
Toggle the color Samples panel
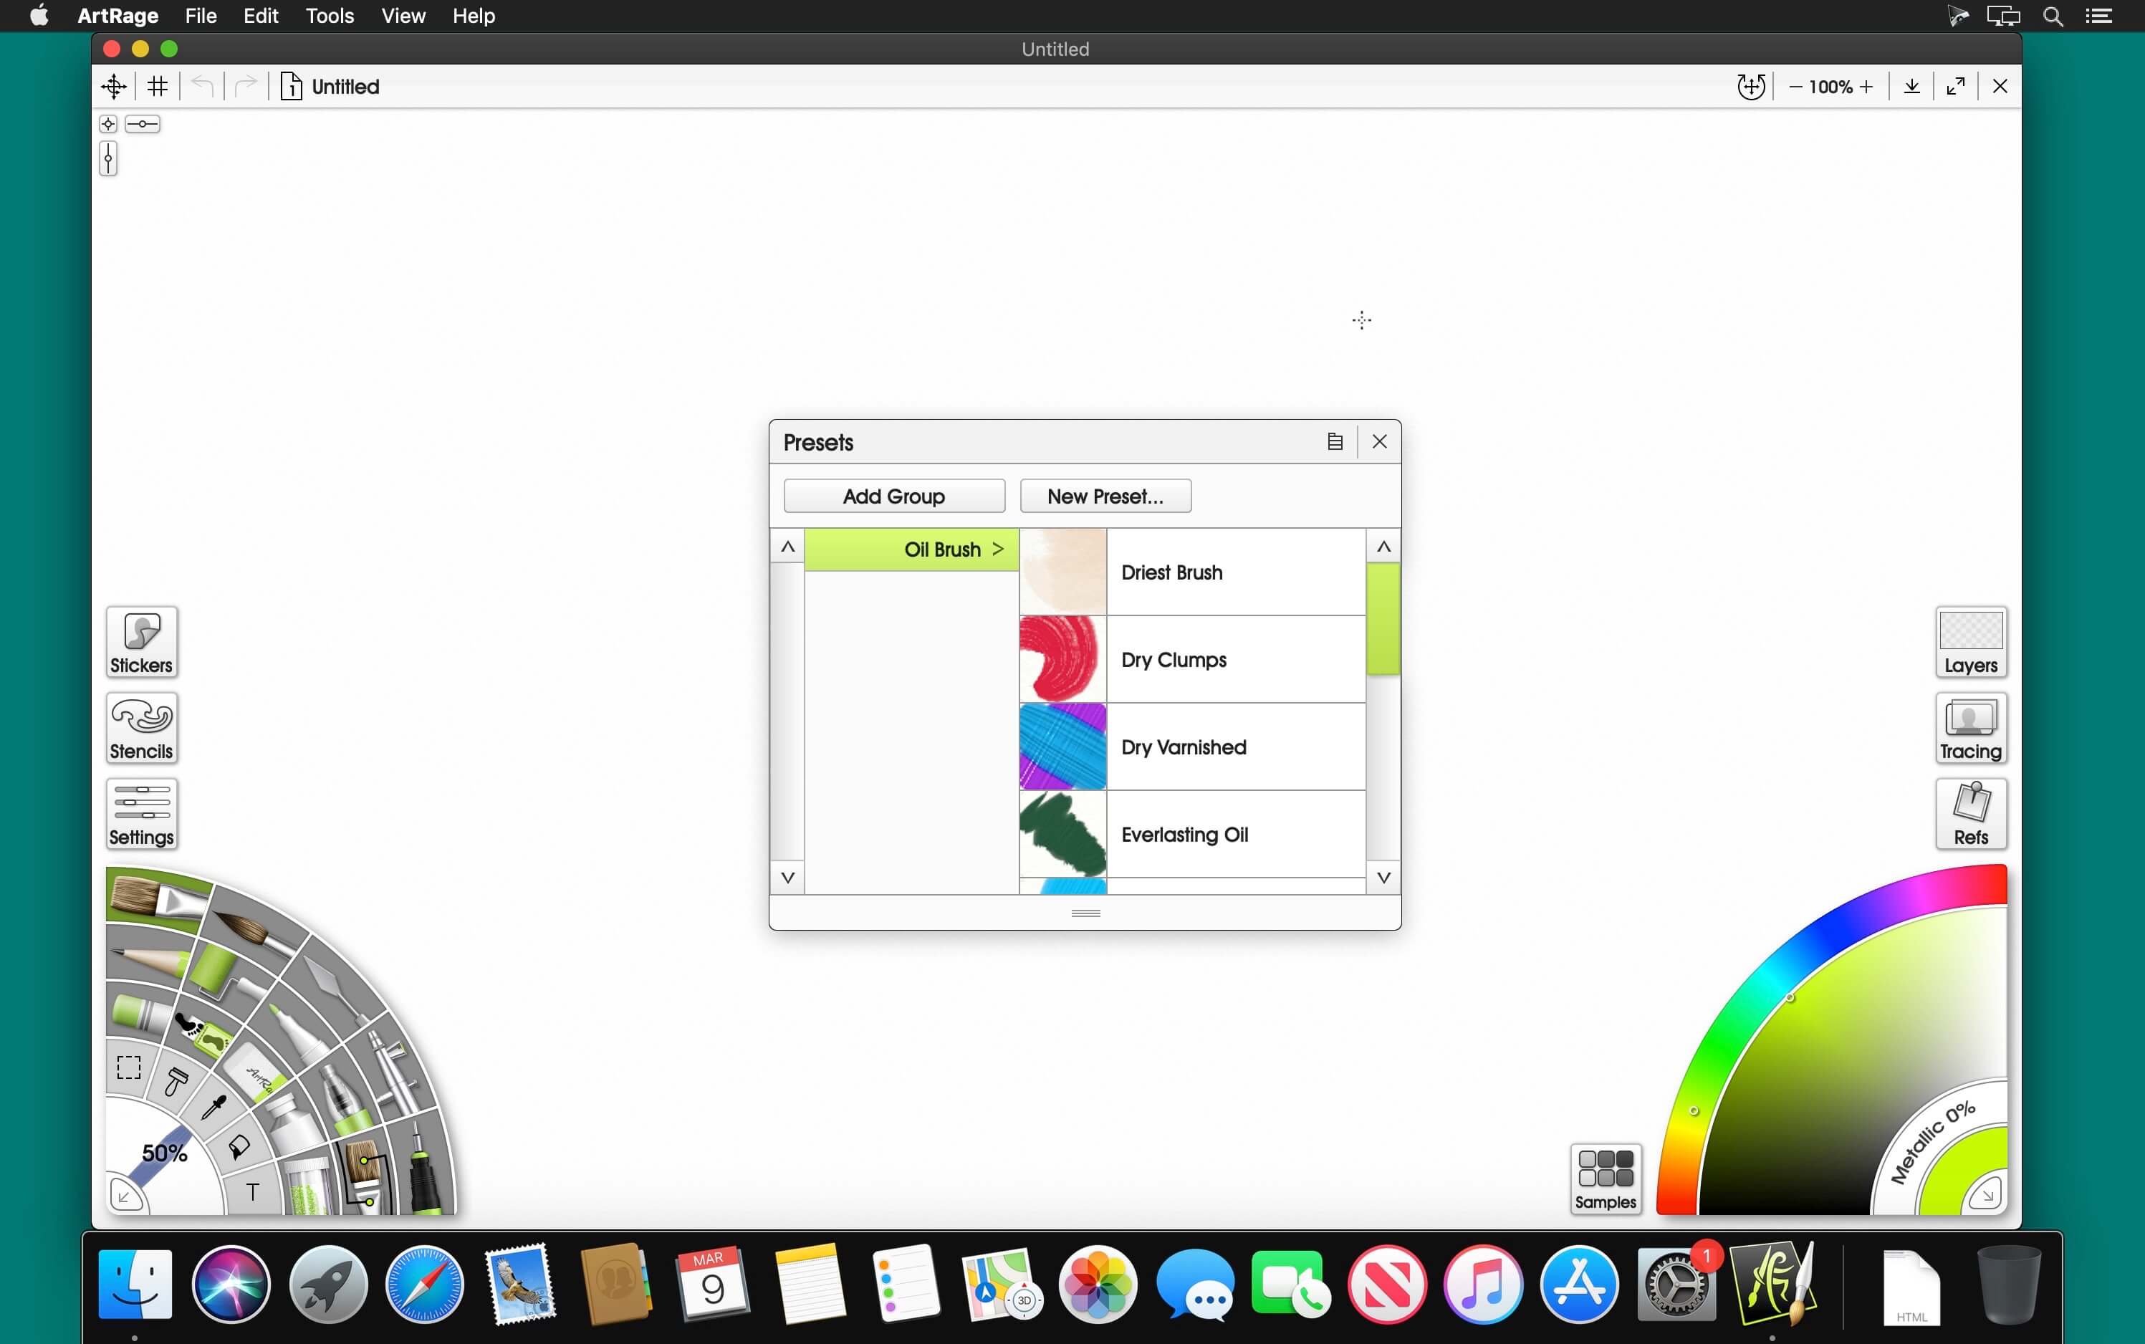coord(1606,1179)
